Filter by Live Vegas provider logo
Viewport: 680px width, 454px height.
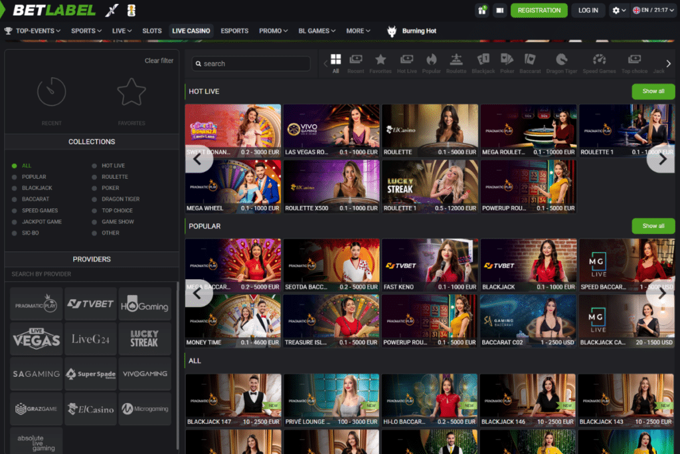37,338
